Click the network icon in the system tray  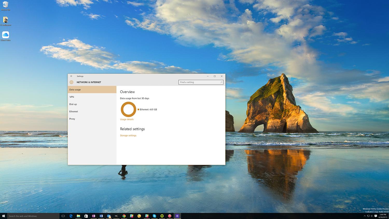coord(368,216)
